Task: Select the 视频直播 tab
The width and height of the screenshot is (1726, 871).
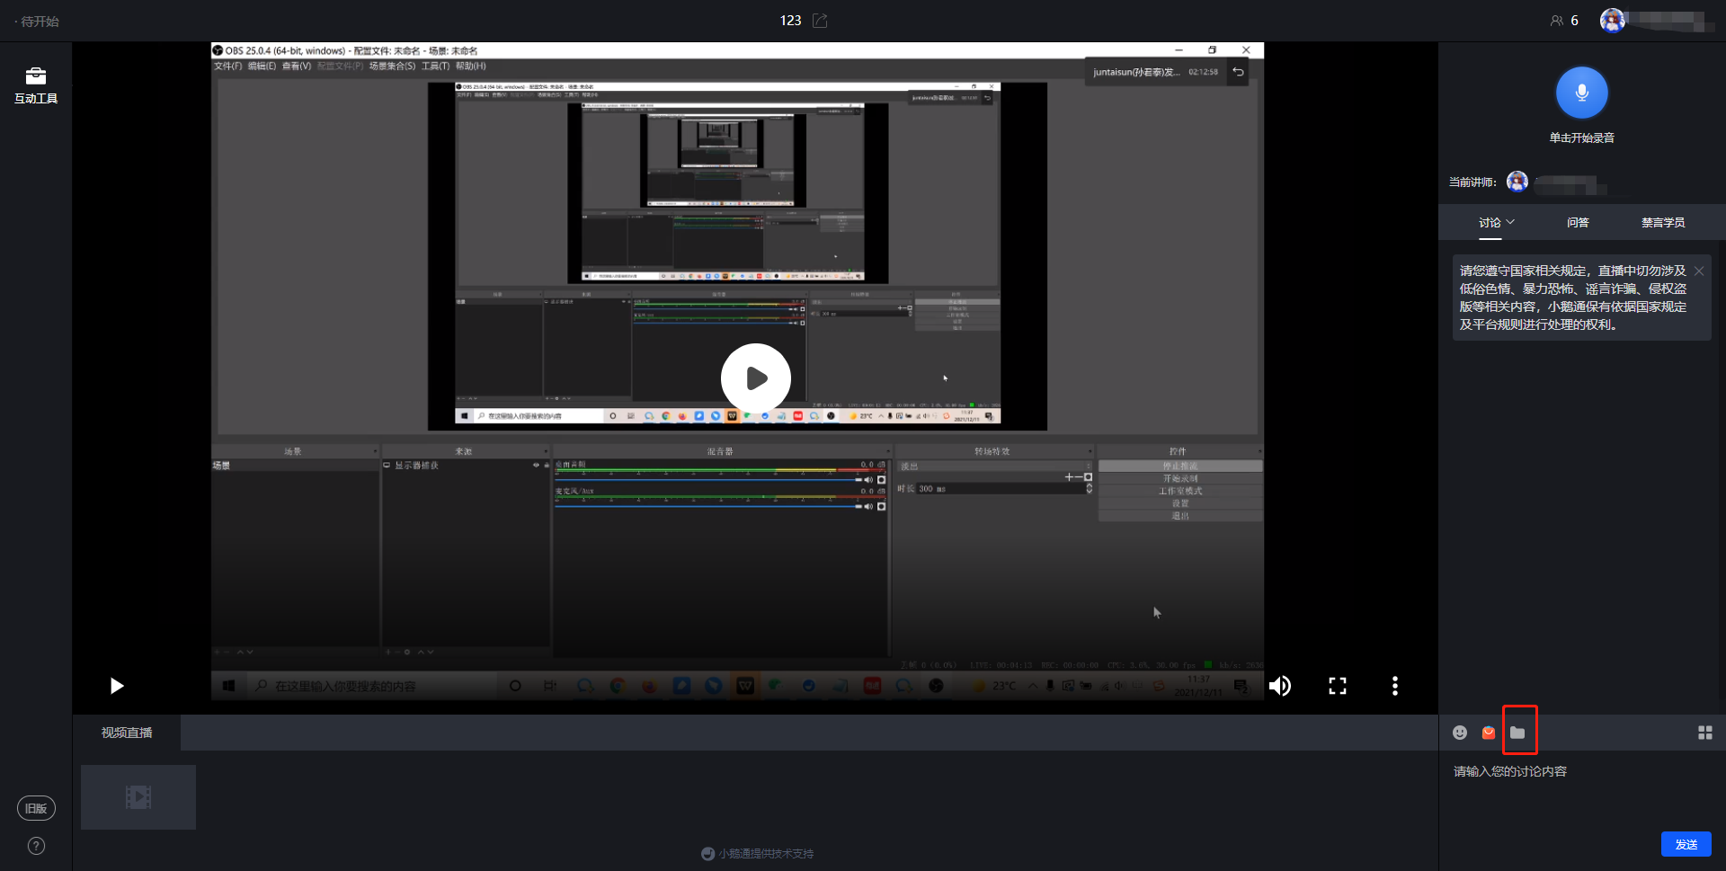Action: pos(127,733)
